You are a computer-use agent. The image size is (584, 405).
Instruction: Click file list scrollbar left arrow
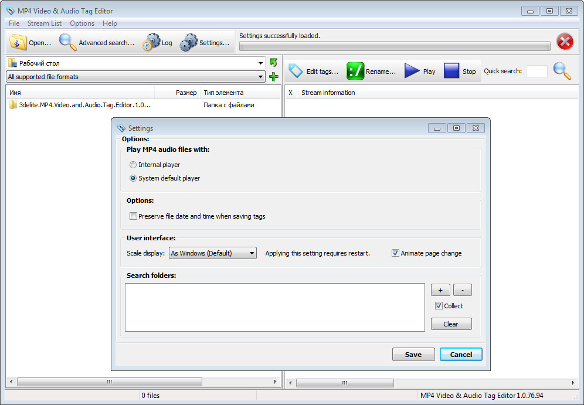click(11, 382)
